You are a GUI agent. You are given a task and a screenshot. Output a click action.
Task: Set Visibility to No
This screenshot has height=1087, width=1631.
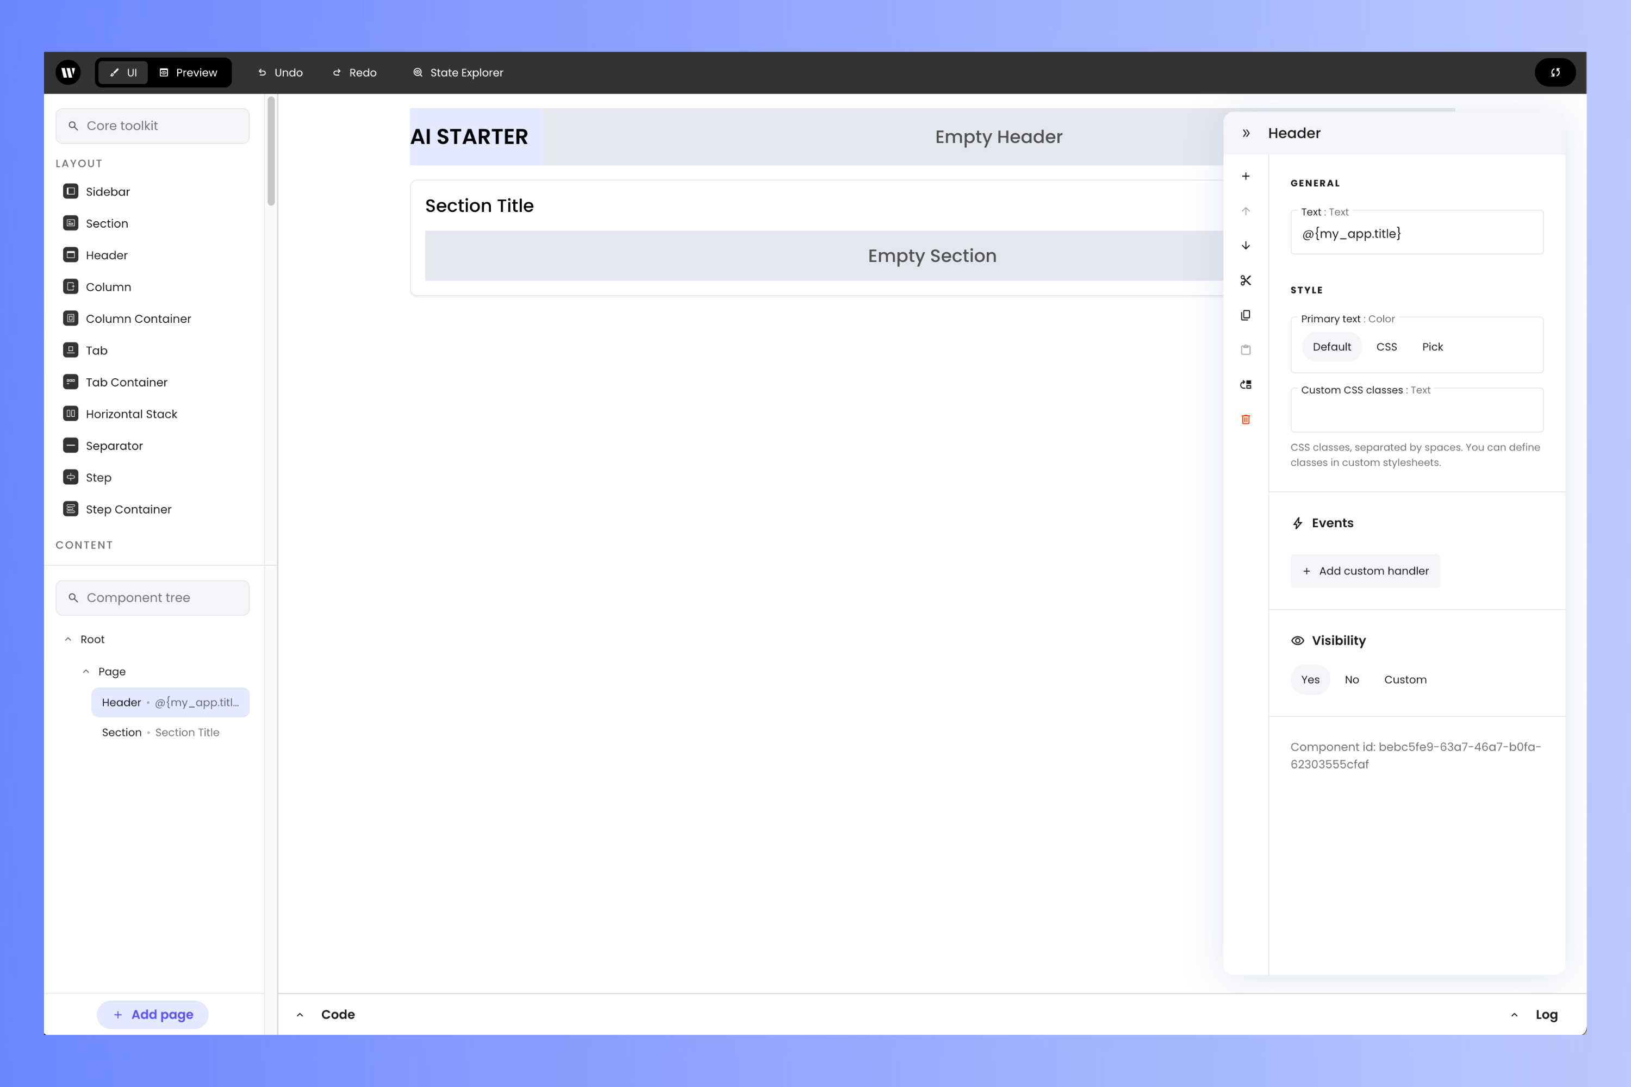(x=1352, y=679)
